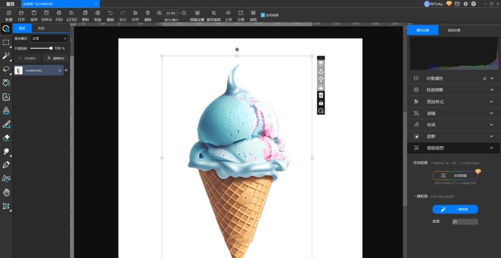Select the text tool in left toolbar
The height and width of the screenshot is (258, 501).
pyautogui.click(x=6, y=97)
